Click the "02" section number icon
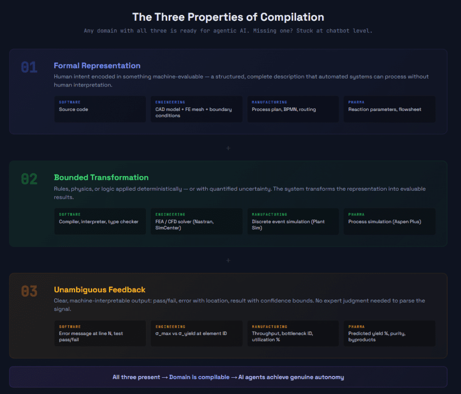The width and height of the screenshot is (461, 394). tap(29, 179)
